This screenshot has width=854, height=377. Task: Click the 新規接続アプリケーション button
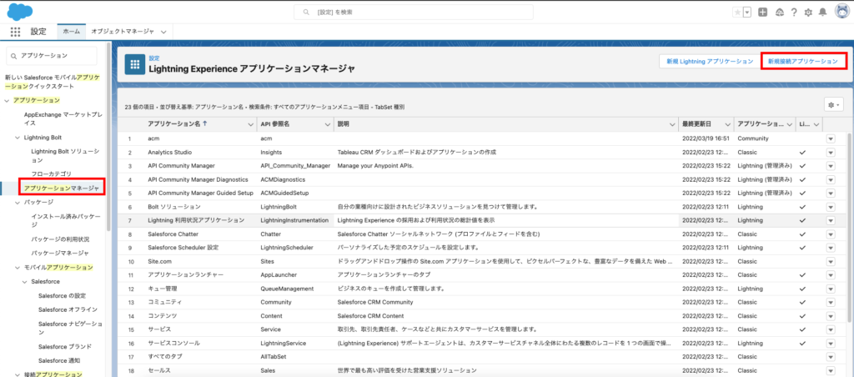(803, 62)
